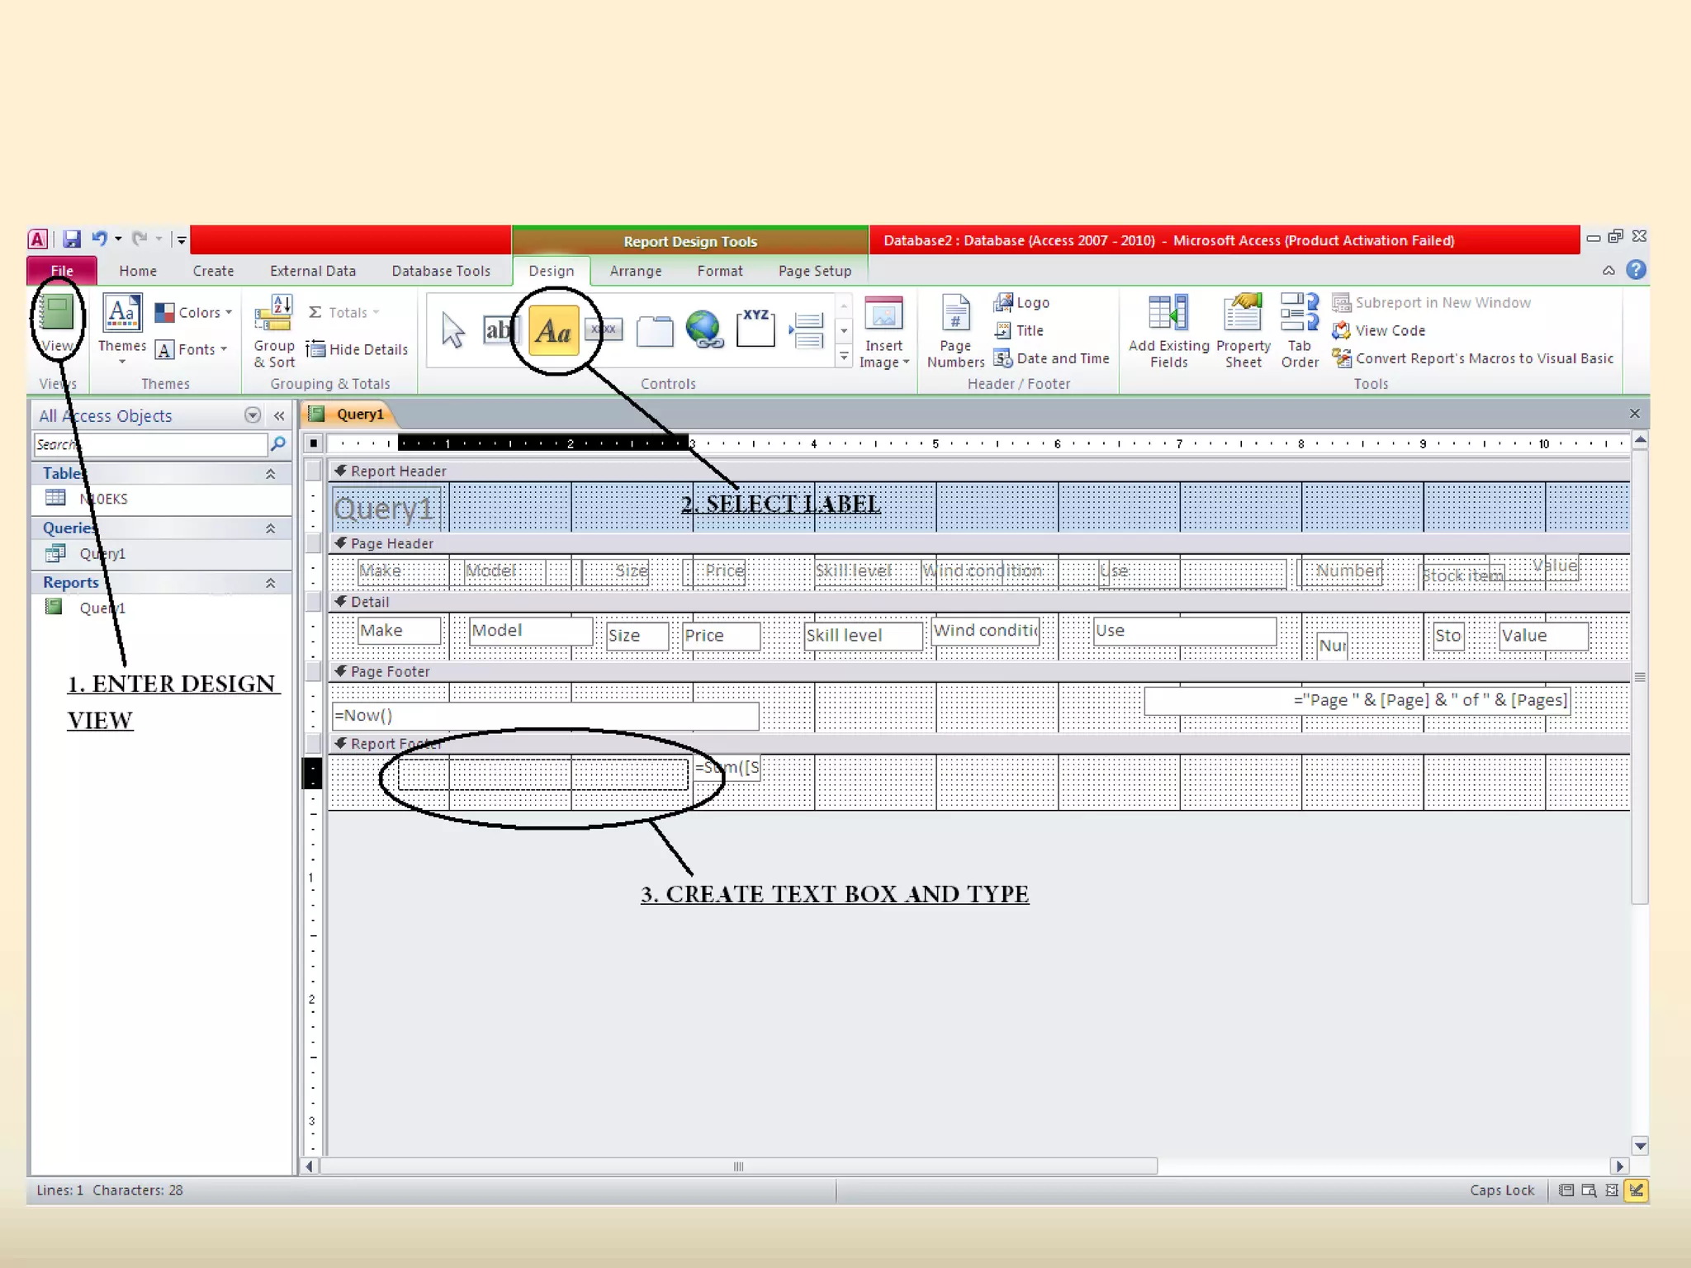Switch to Design View in status bar

(1636, 1190)
